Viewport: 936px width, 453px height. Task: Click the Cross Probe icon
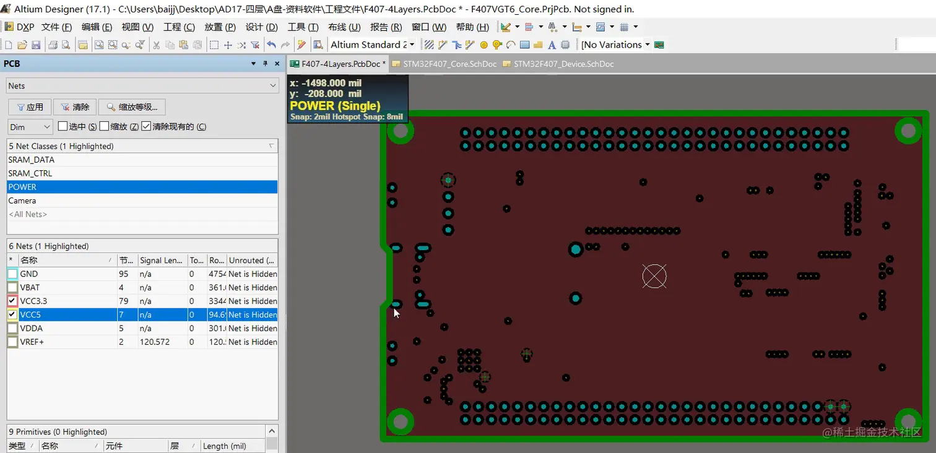click(x=301, y=45)
